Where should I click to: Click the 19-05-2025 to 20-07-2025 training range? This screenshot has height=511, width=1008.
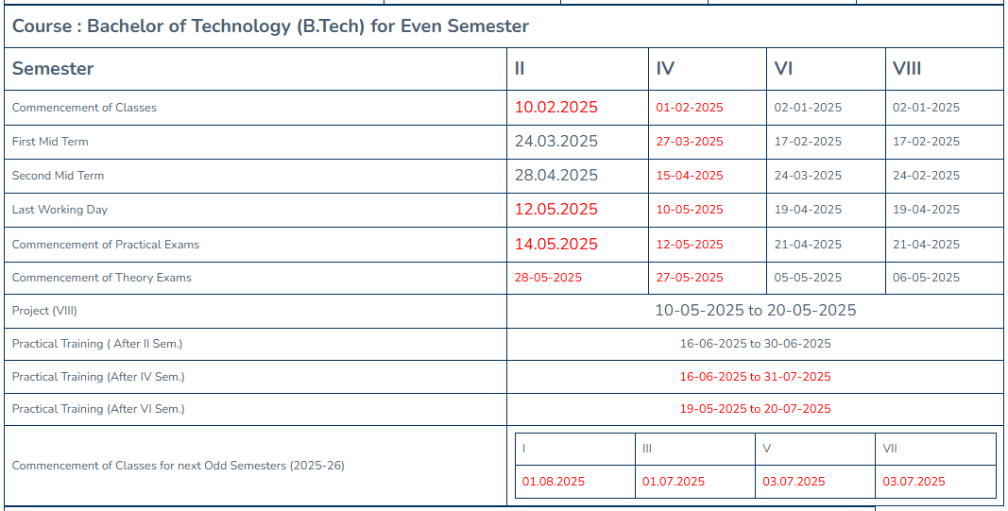pos(756,409)
